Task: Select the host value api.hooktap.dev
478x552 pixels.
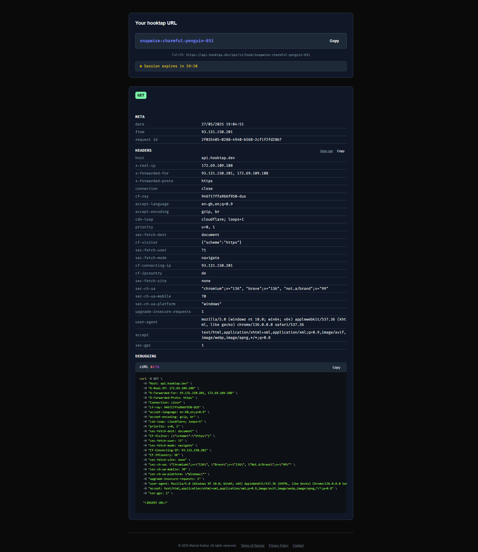Action: click(x=218, y=158)
